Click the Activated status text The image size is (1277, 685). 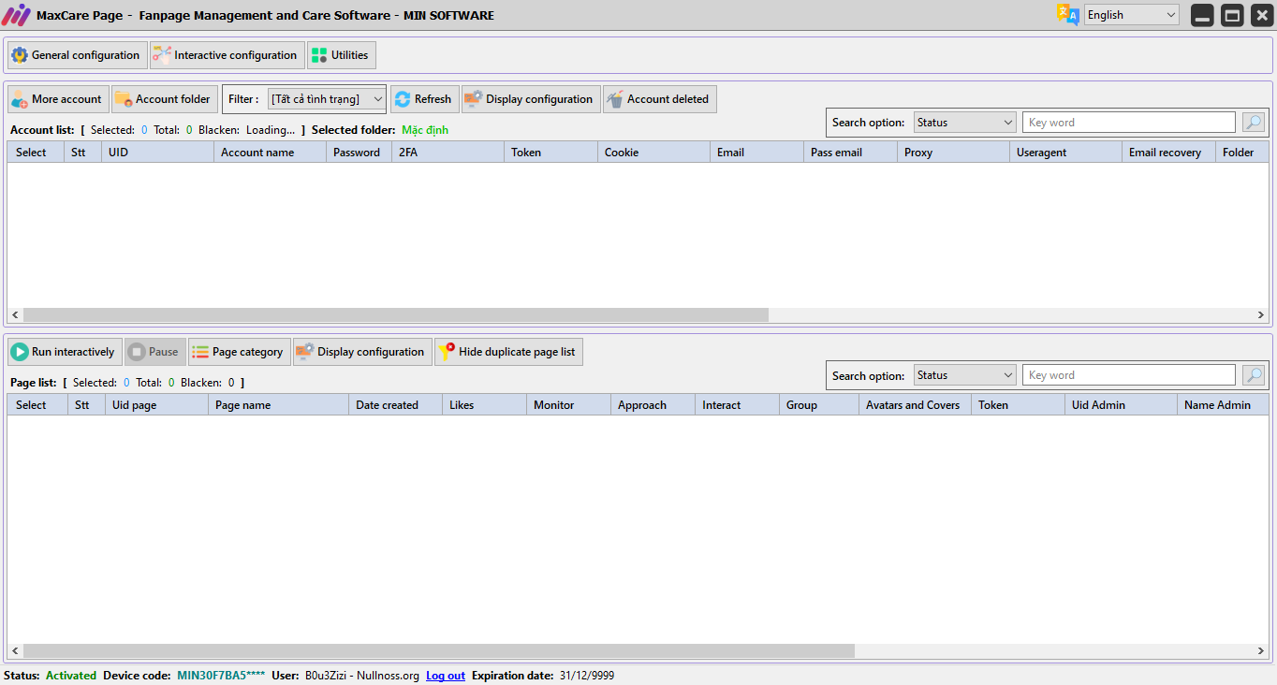click(71, 676)
